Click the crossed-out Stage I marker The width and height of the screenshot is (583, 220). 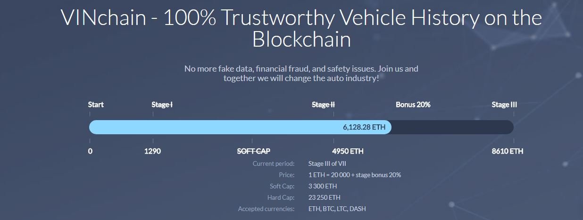point(162,105)
